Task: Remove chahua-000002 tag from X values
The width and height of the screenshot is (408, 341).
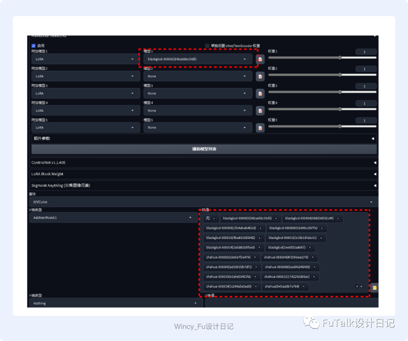Action: [255, 257]
